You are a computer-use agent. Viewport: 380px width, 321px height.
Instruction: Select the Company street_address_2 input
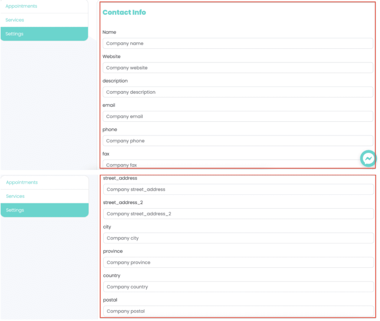click(x=238, y=214)
